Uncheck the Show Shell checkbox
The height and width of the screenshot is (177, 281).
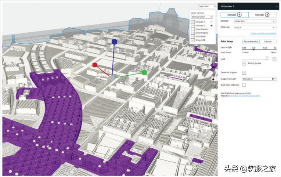tap(193, 36)
